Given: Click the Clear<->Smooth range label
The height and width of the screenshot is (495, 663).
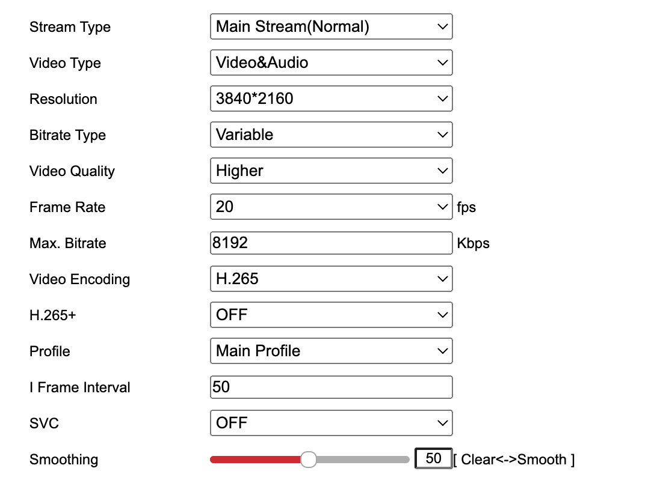Looking at the screenshot, I should tap(514, 460).
